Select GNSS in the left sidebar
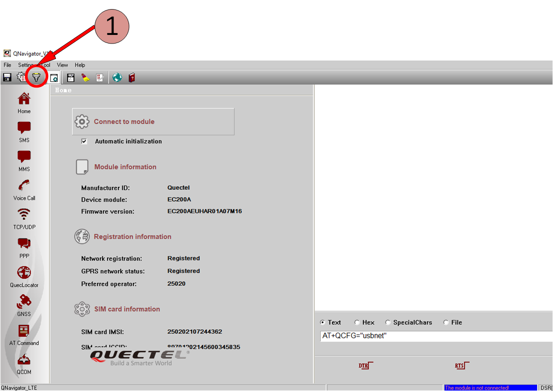 (24, 306)
